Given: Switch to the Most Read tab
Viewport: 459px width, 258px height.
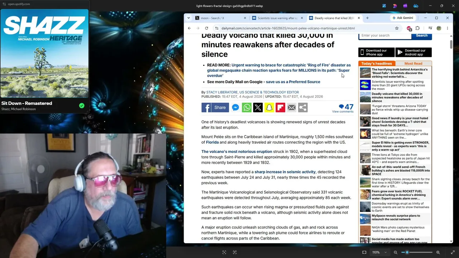Looking at the screenshot, I should (x=413, y=63).
